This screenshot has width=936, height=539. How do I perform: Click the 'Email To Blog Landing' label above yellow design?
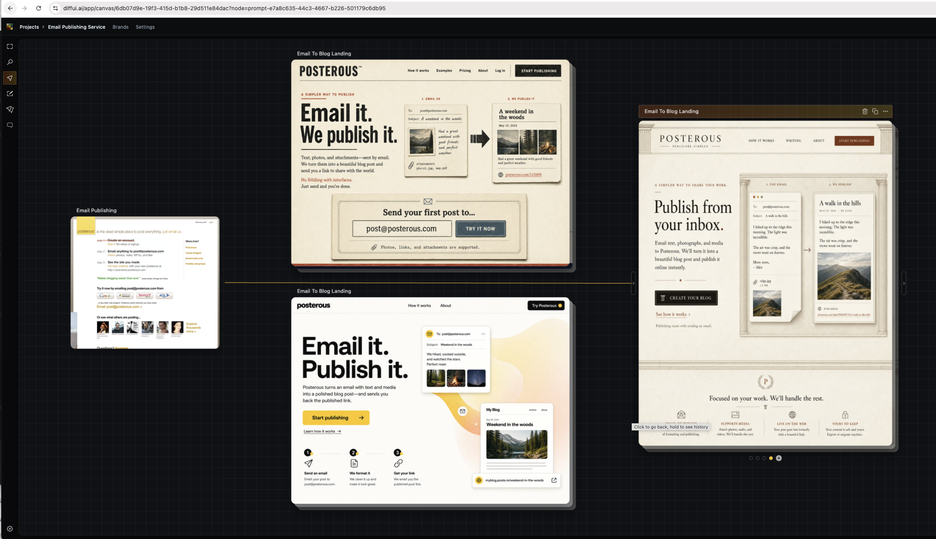324,291
